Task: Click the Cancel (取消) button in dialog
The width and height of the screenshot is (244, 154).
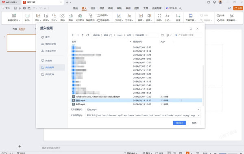Action: 194,123
